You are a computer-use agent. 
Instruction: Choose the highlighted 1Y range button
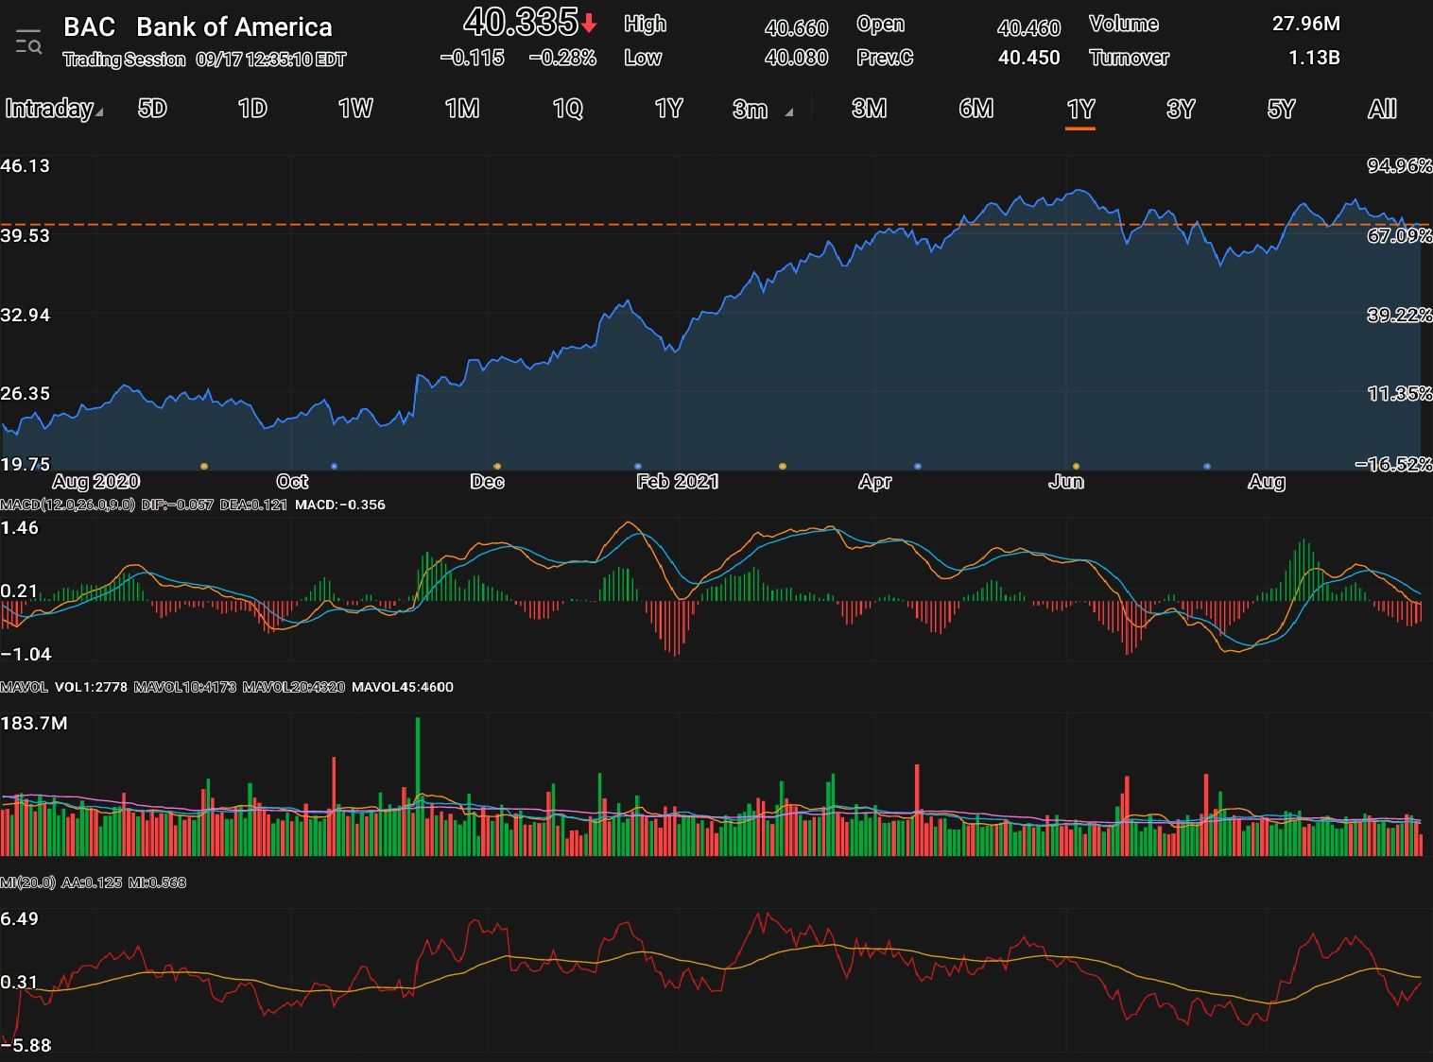pos(1080,110)
